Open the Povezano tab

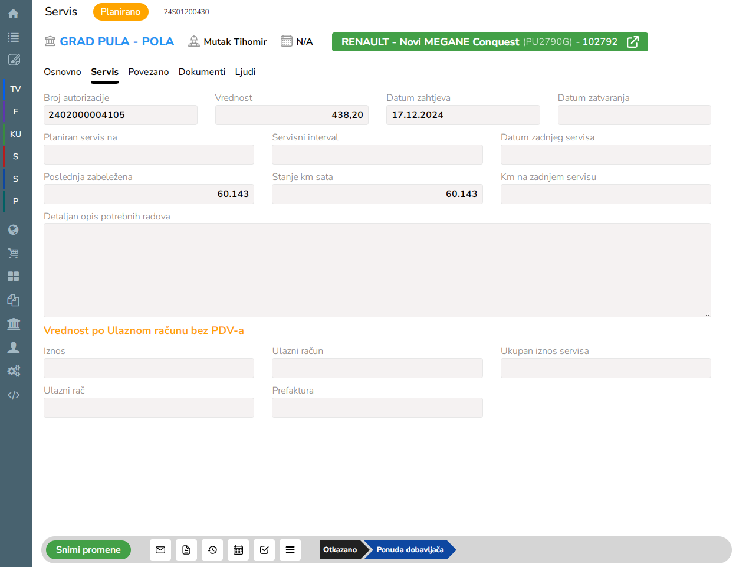point(149,72)
